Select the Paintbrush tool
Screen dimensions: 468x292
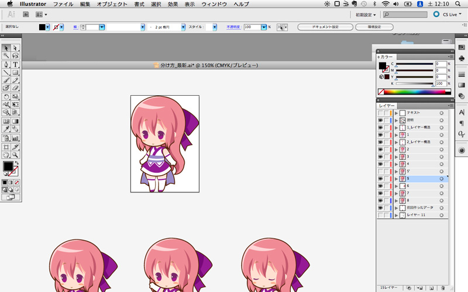click(x=6, y=80)
